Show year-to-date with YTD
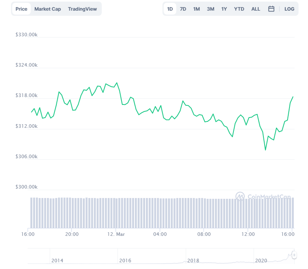Image resolution: width=308 pixels, height=269 pixels. (239, 9)
